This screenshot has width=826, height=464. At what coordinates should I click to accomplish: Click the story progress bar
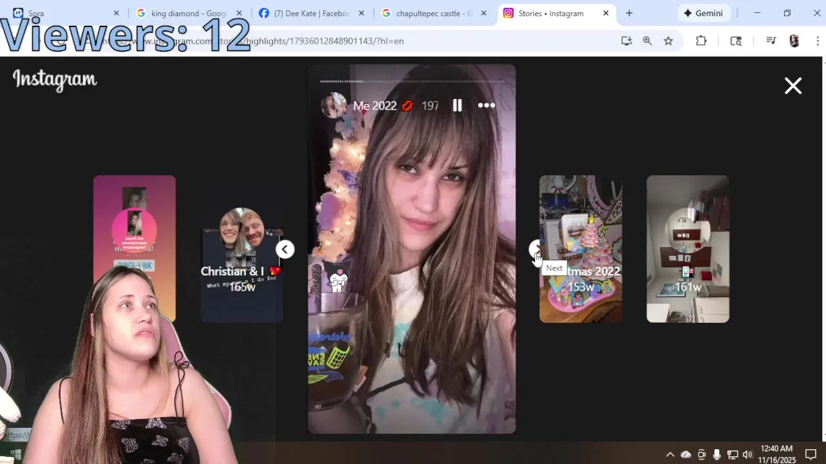coord(412,81)
